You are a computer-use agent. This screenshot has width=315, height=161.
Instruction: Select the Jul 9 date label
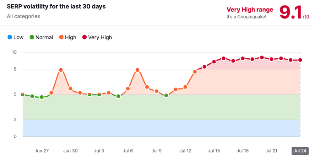[x=156, y=151]
